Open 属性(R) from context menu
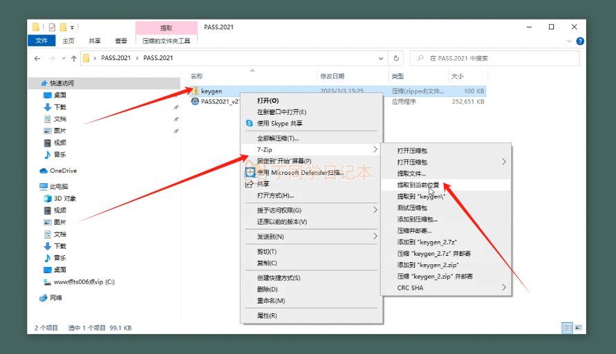Viewport: 616px width, 354px height. tap(311, 315)
